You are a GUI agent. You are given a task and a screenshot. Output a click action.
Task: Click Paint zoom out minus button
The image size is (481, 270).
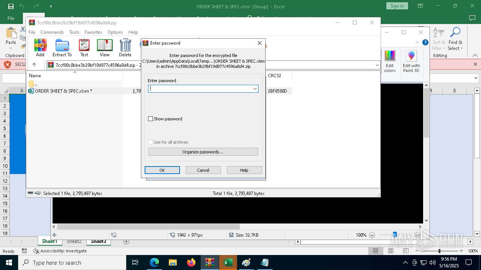[x=372, y=235]
